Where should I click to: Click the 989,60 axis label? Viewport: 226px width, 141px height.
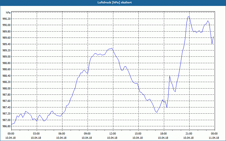point(6,38)
